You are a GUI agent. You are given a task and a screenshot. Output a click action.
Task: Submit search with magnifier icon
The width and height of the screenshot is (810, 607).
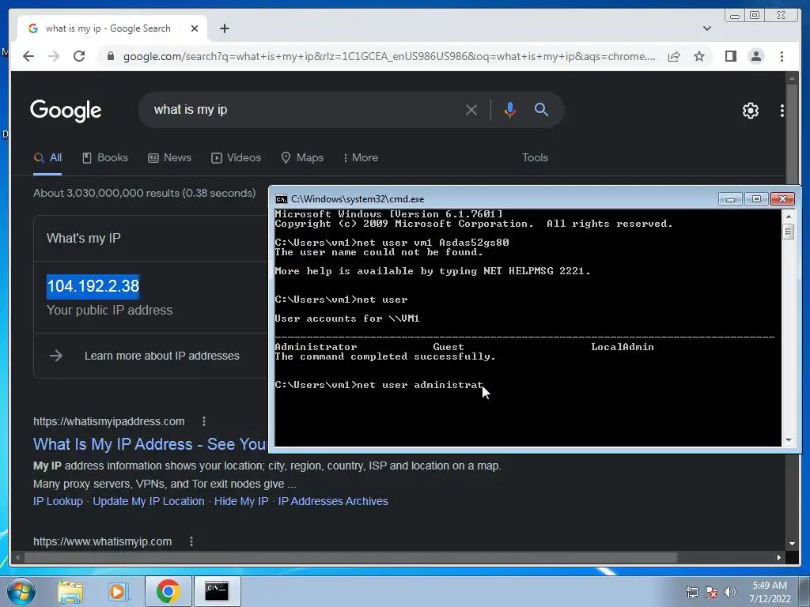pos(541,109)
